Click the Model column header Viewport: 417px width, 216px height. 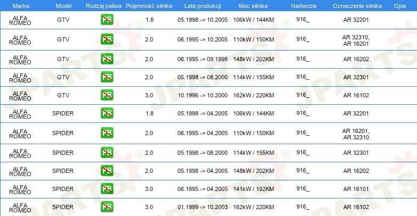point(63,6)
